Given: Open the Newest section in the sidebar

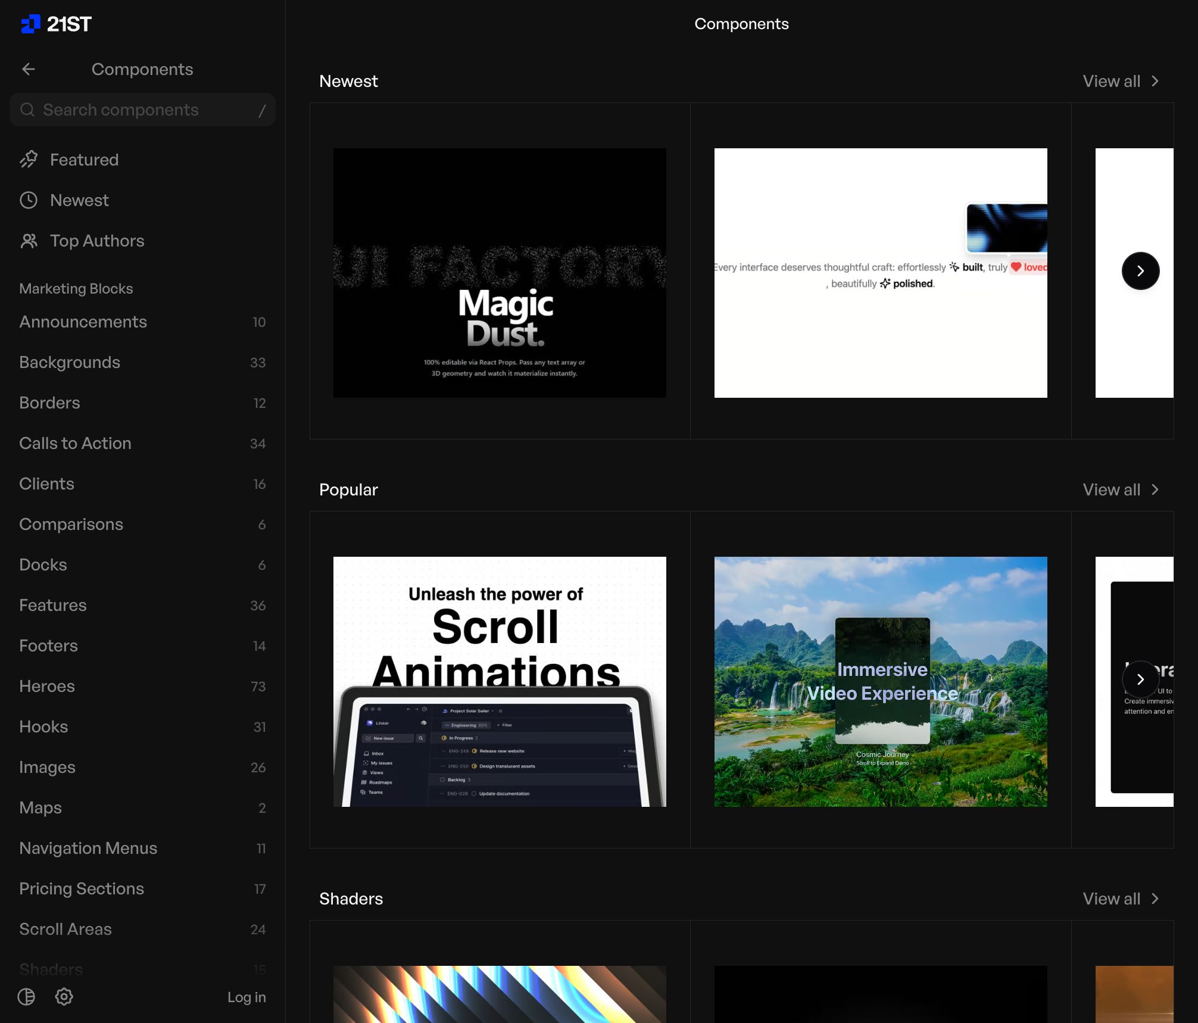Looking at the screenshot, I should [x=142, y=200].
